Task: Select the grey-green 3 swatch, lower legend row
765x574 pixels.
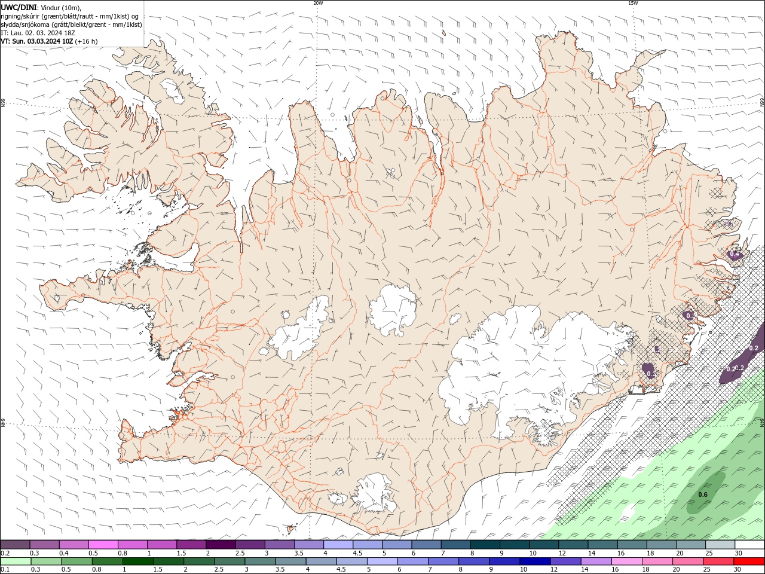Action: coord(260,561)
